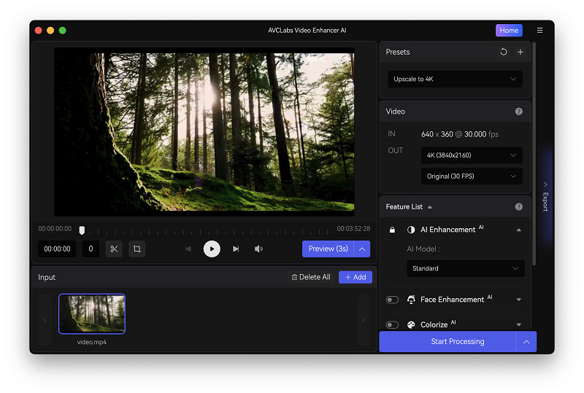The width and height of the screenshot is (584, 393).
Task: Open the Video section help icon
Action: coord(519,112)
